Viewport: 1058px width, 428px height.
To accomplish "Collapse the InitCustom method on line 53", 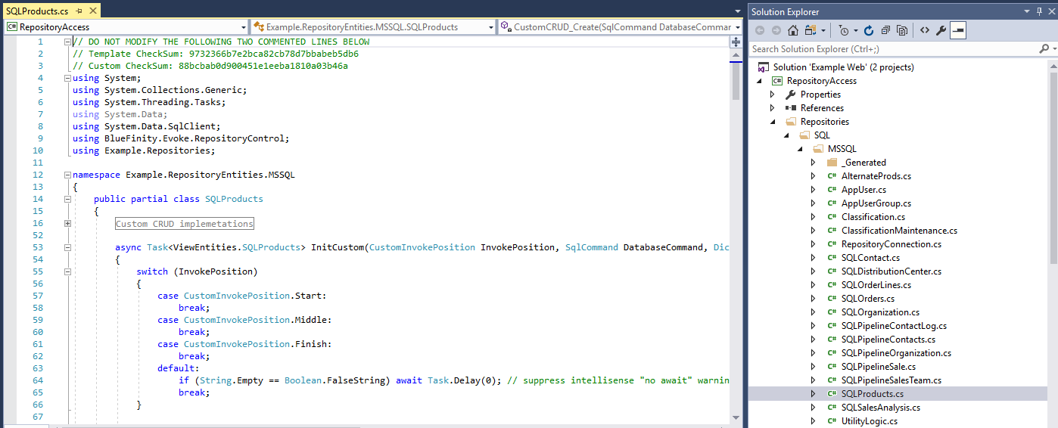I will point(67,247).
